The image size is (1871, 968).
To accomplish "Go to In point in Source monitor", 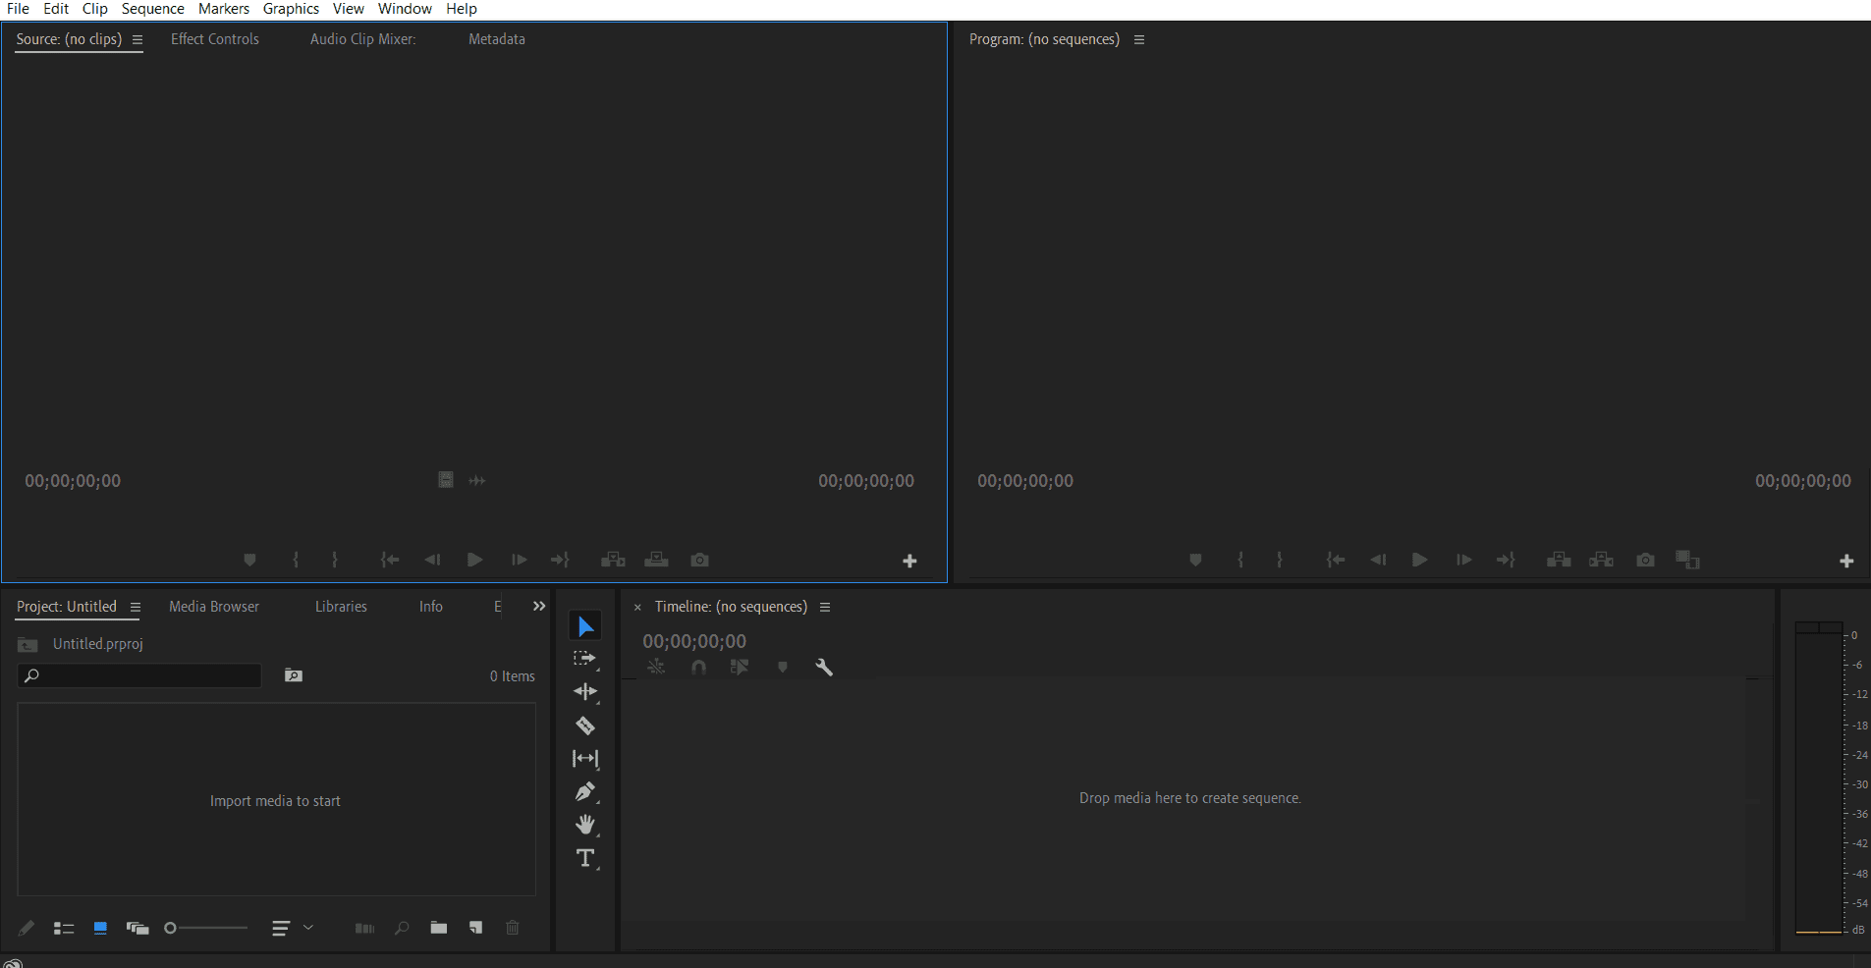I will (390, 560).
